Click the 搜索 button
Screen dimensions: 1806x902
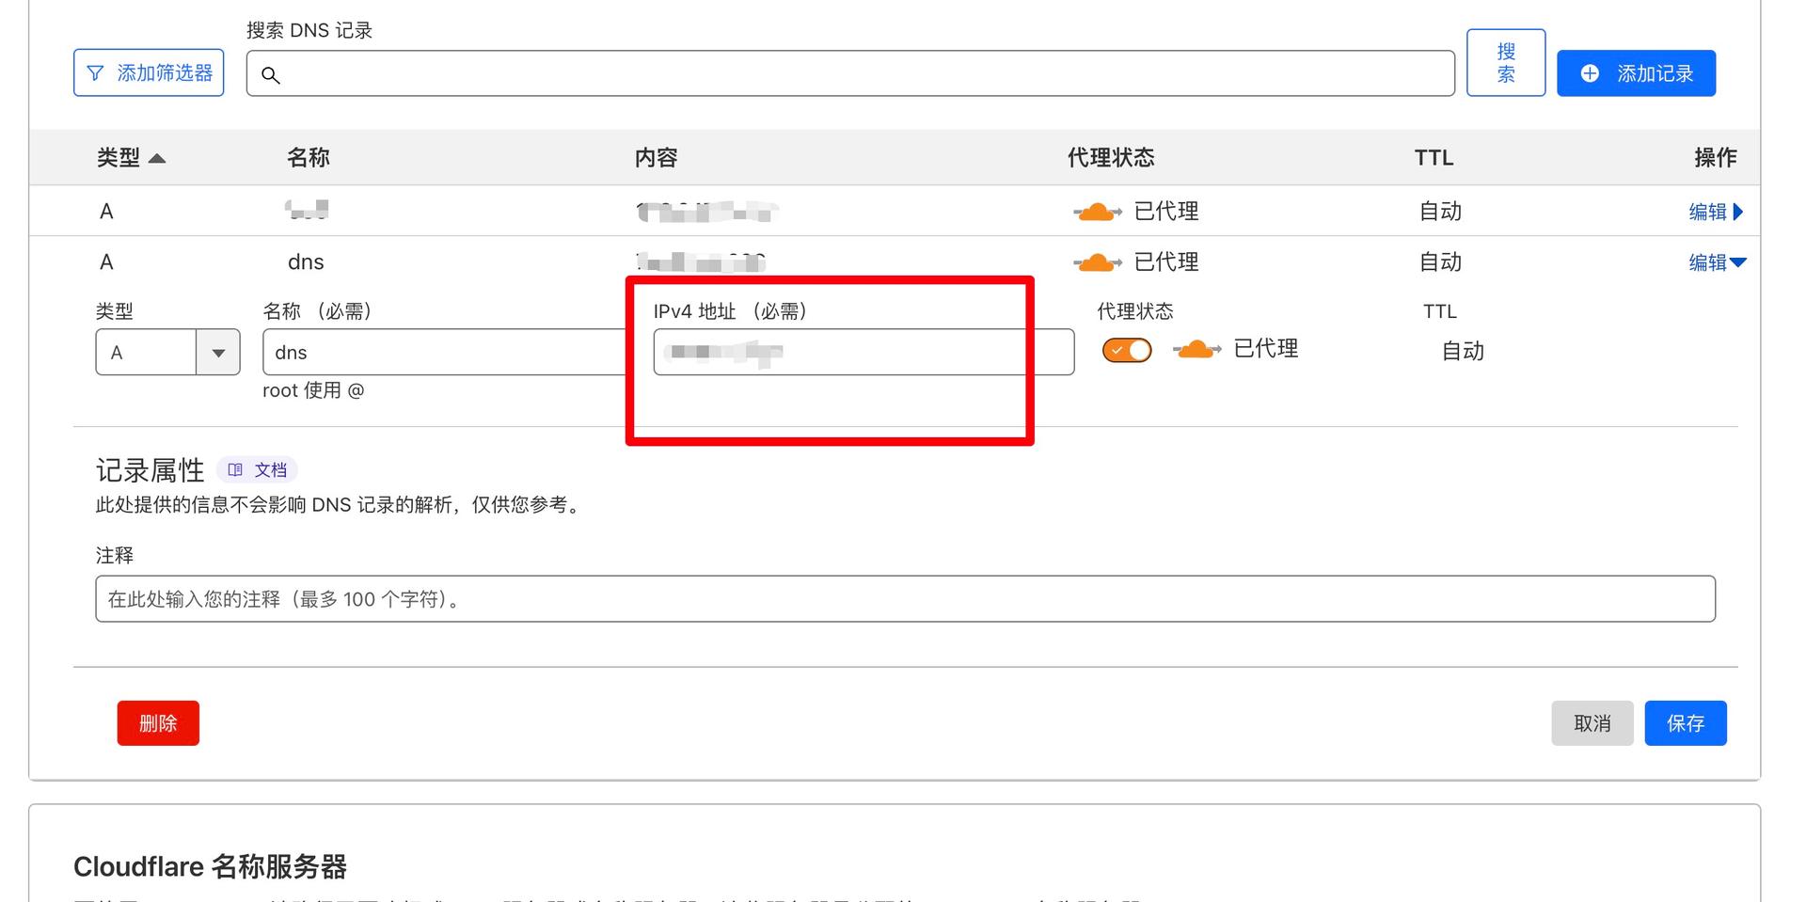1506,62
